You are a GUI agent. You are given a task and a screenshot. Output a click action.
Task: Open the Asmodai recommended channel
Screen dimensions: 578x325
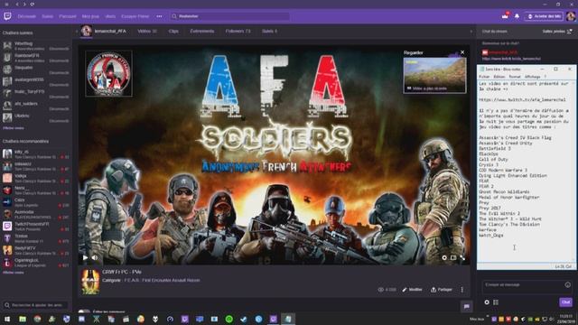[36, 214]
